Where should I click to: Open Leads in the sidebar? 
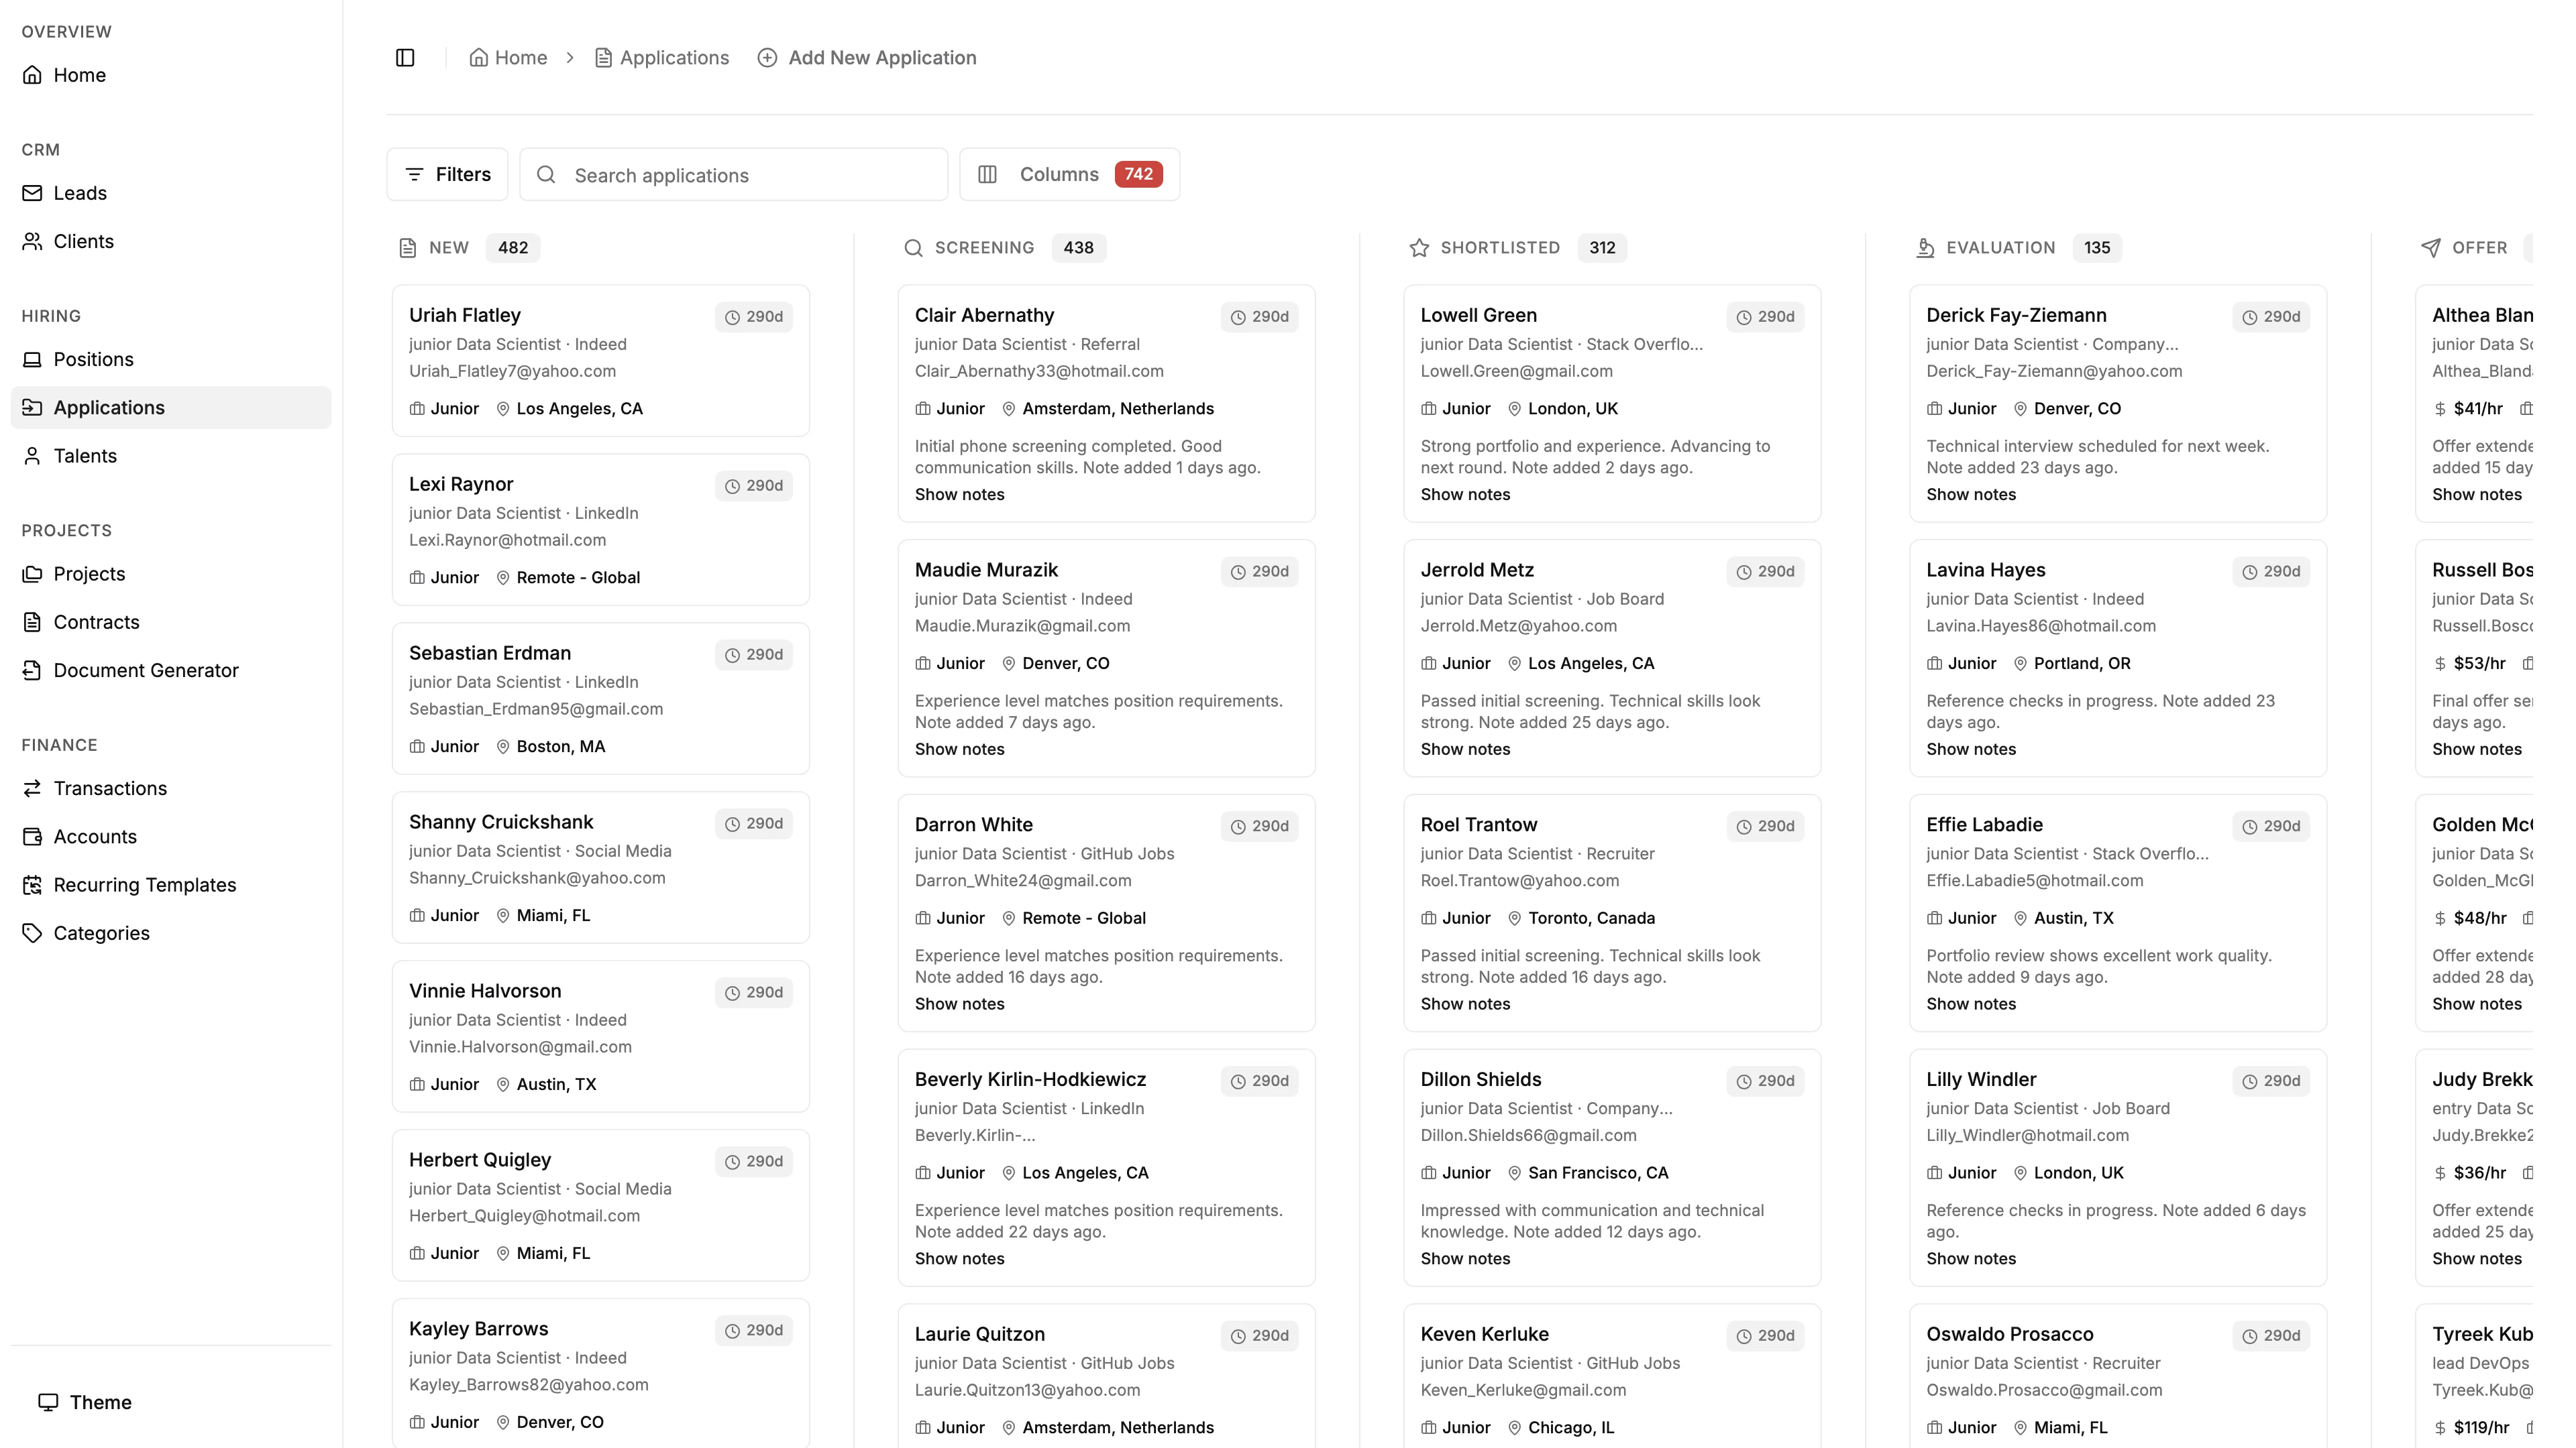tap(171, 193)
